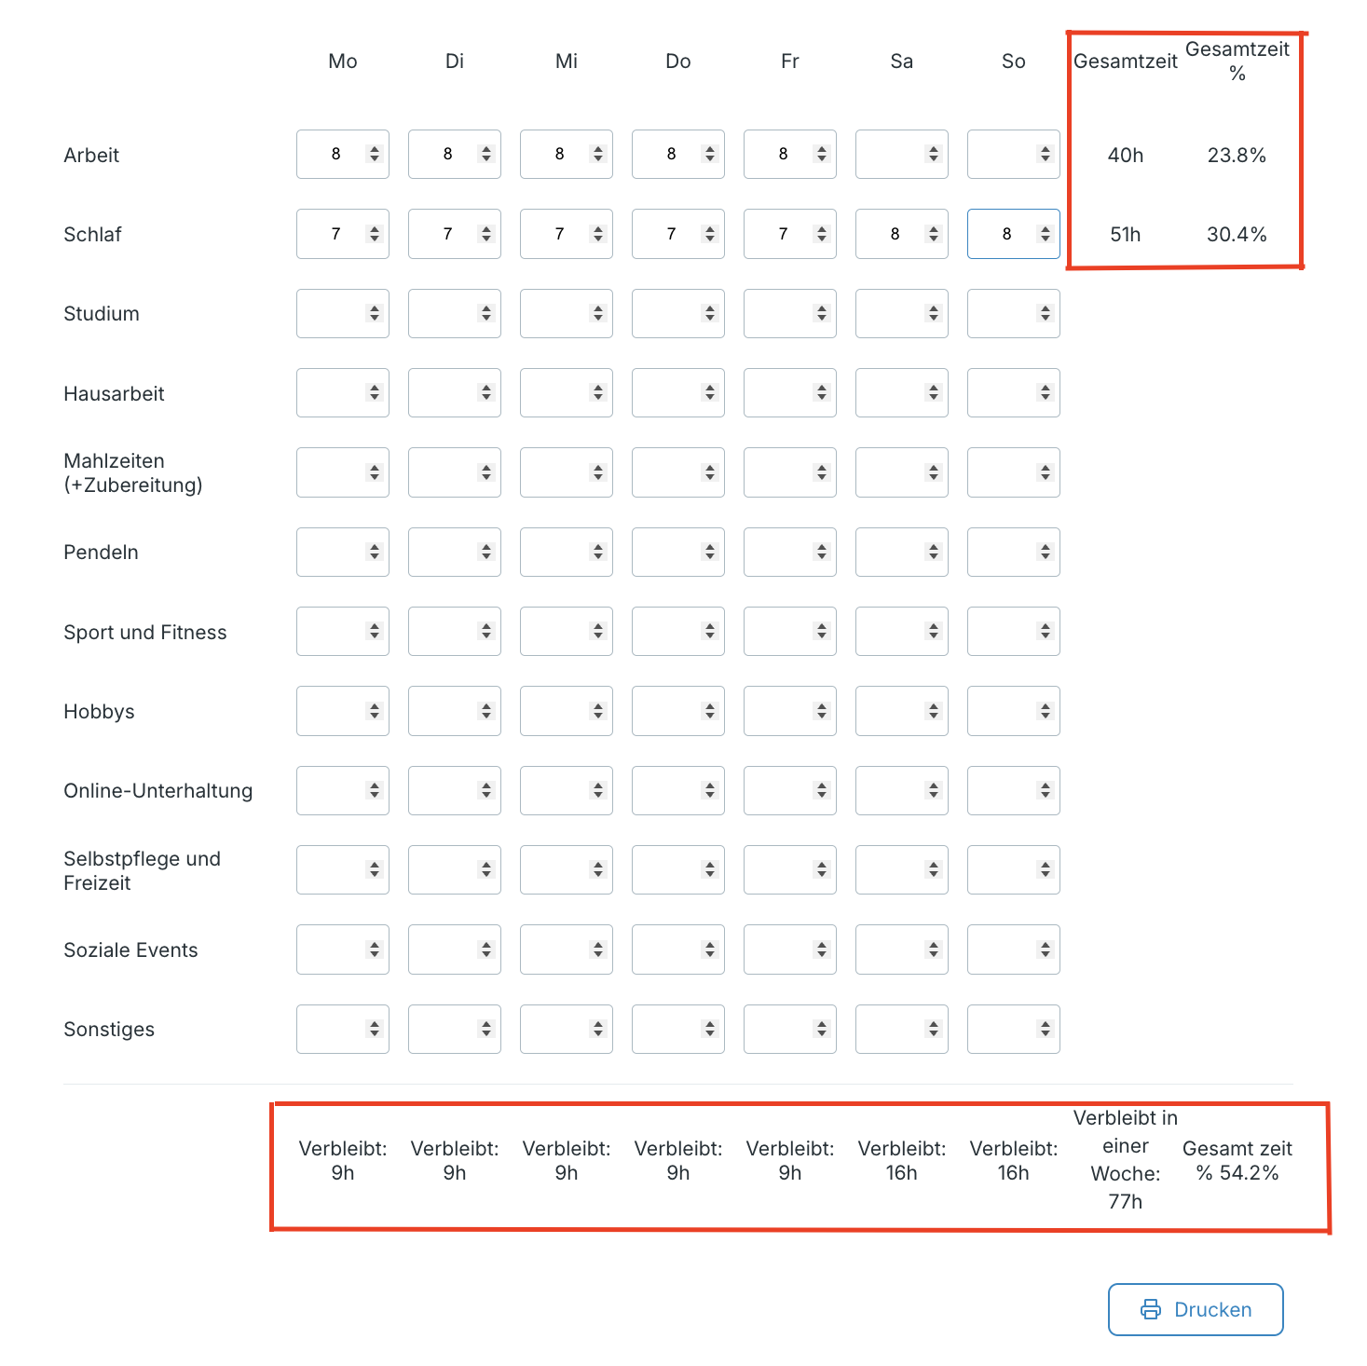This screenshot has width=1367, height=1366.
Task: Click the printer icon on the Drucken button
Action: point(1151,1309)
